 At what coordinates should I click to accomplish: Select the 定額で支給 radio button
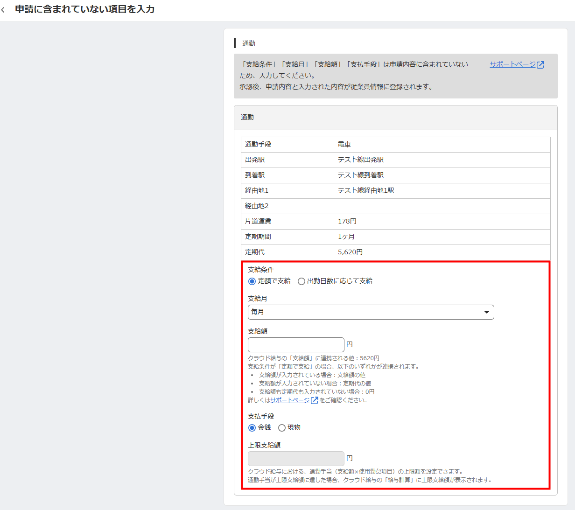252,281
